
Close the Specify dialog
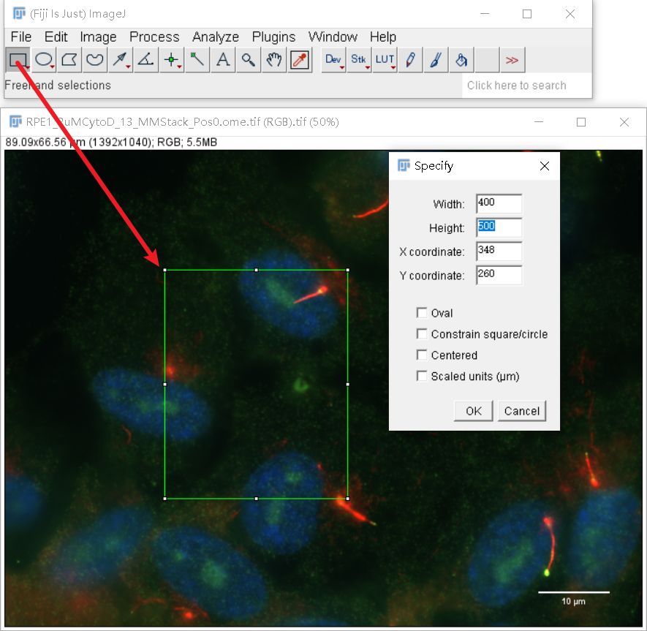(x=545, y=166)
